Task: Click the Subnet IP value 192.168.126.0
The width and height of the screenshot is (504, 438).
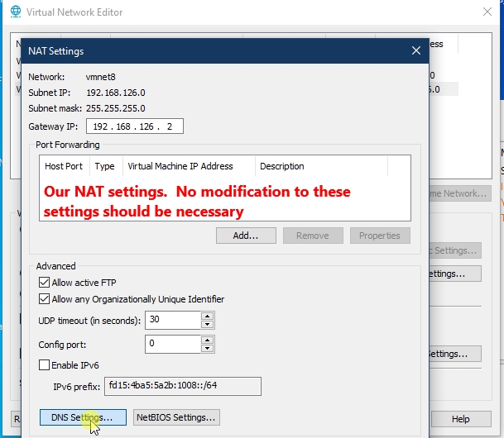Action: tap(116, 93)
